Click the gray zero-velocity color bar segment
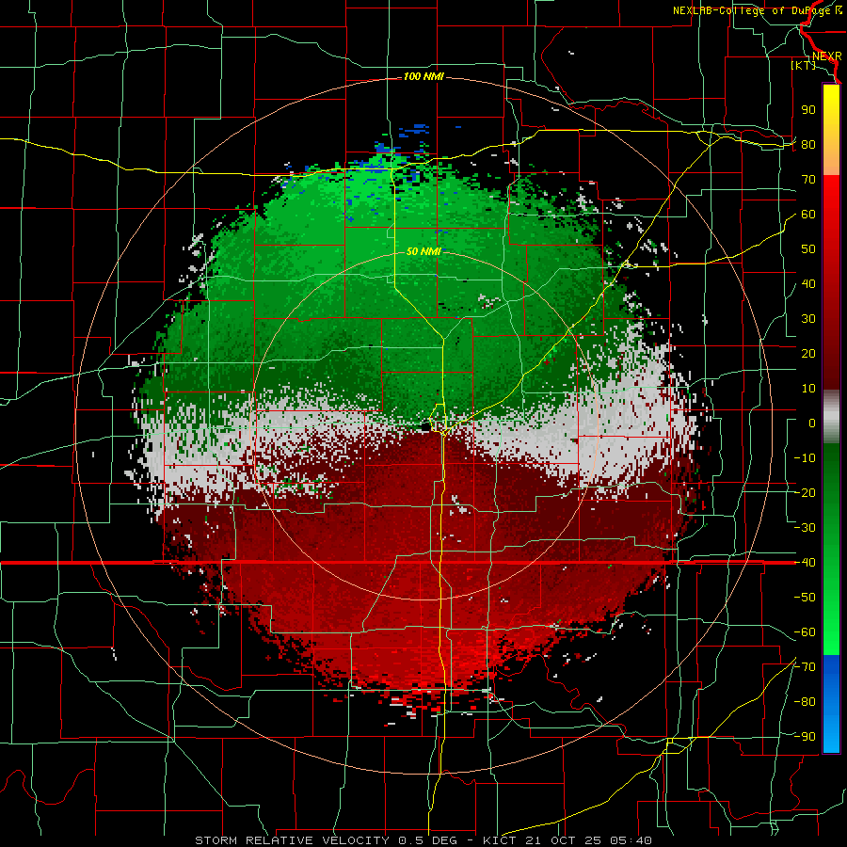The image size is (847, 847). point(831,417)
